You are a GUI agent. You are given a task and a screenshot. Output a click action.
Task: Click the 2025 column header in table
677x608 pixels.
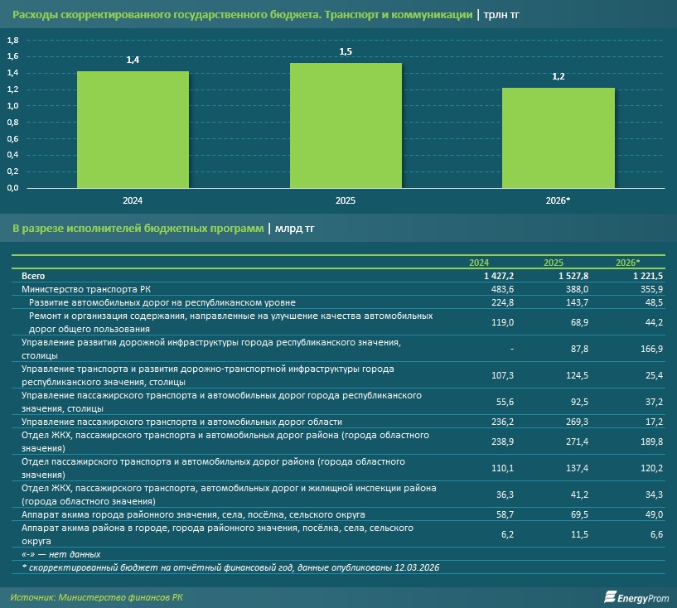click(x=554, y=262)
